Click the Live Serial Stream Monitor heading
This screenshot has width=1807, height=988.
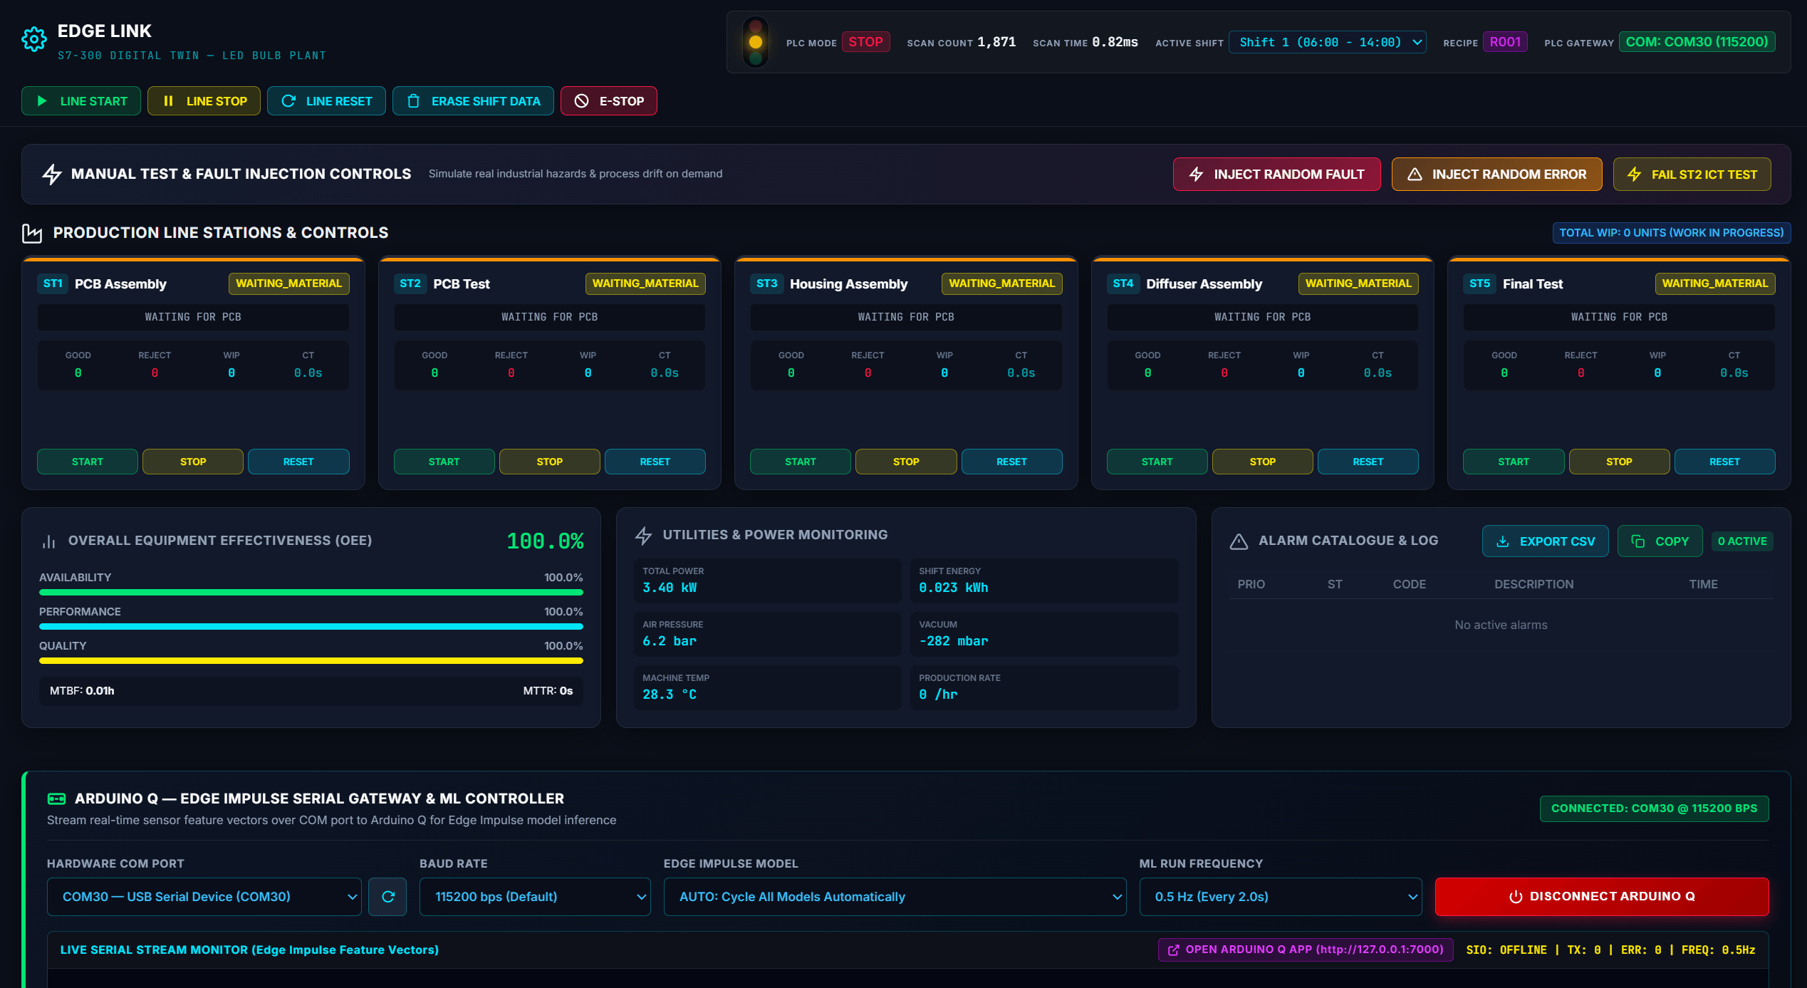[x=249, y=950]
